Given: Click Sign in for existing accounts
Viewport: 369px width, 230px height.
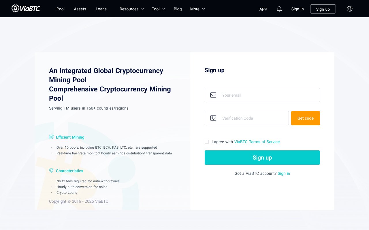Looking at the screenshot, I should tap(284, 173).
